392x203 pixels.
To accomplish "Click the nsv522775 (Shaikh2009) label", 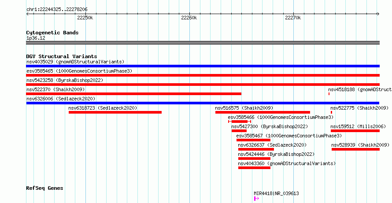I will click(359, 108).
